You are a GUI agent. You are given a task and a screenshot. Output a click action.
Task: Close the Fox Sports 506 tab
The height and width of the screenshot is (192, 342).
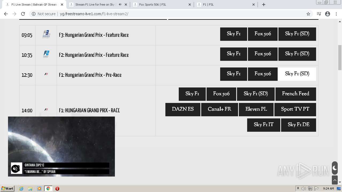click(x=190, y=5)
